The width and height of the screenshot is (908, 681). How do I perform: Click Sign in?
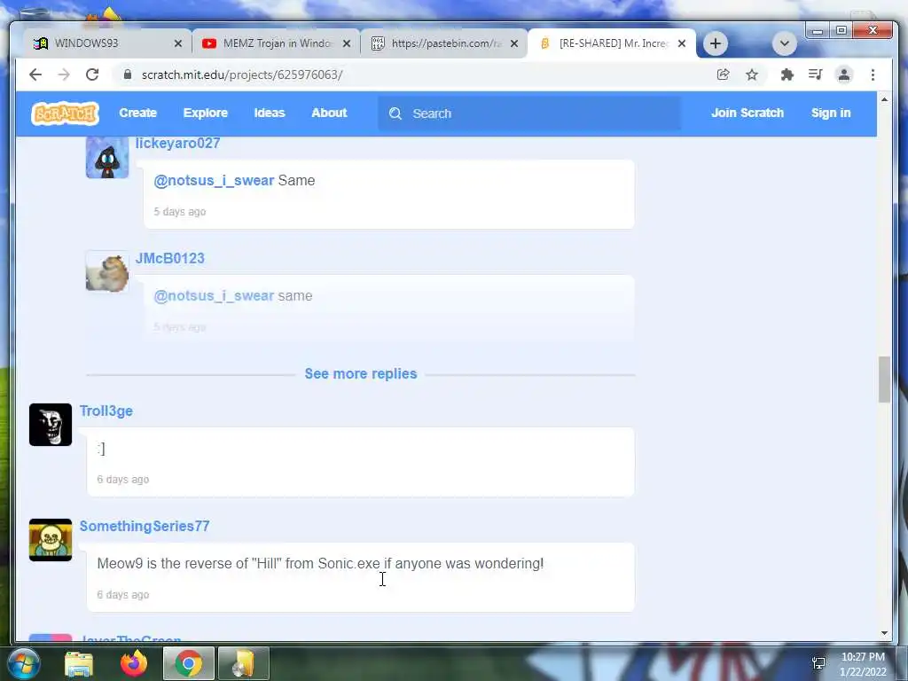[830, 113]
